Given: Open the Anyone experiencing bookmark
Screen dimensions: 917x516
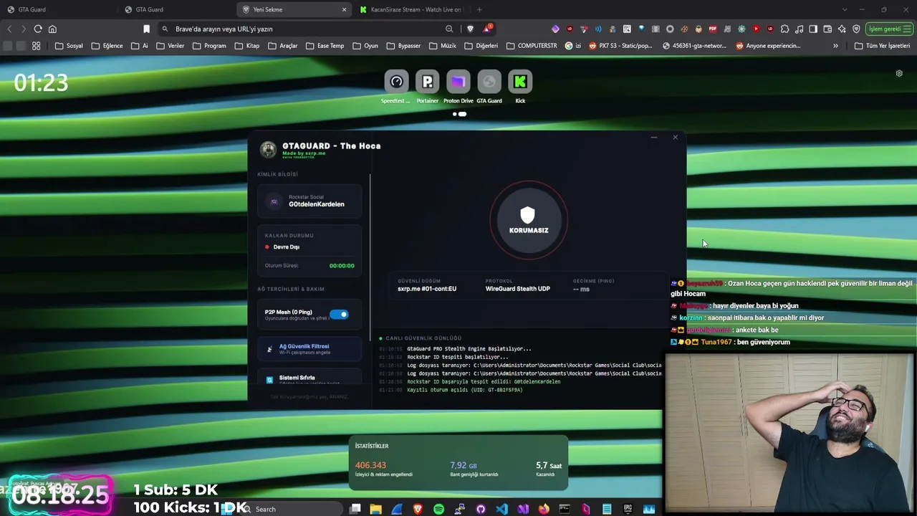Looking at the screenshot, I should click(x=768, y=46).
